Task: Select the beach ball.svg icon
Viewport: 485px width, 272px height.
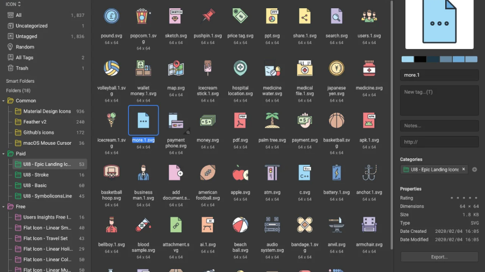Action: point(240,225)
